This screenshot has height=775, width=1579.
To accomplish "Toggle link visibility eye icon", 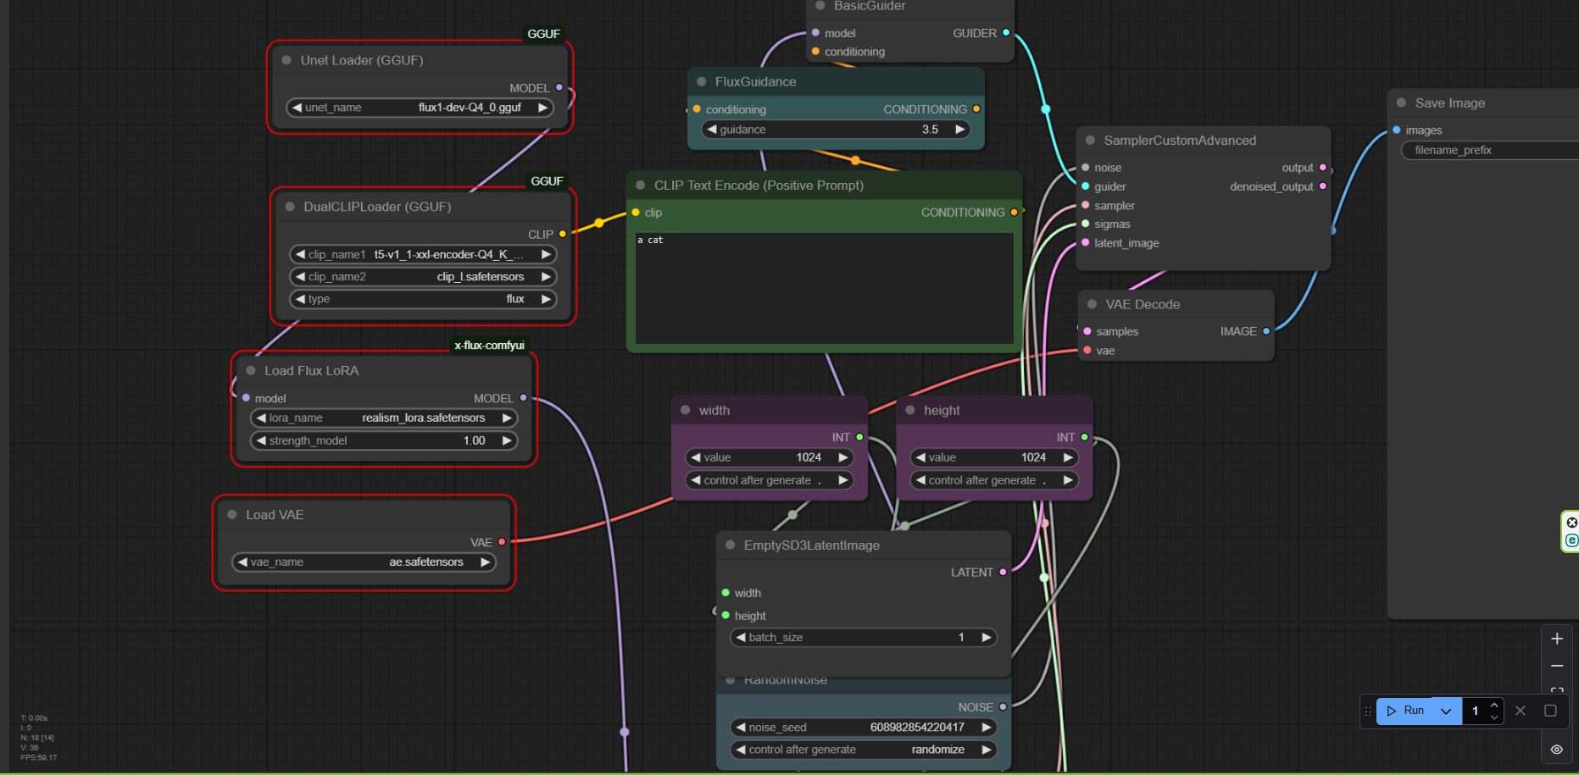I will tap(1557, 750).
